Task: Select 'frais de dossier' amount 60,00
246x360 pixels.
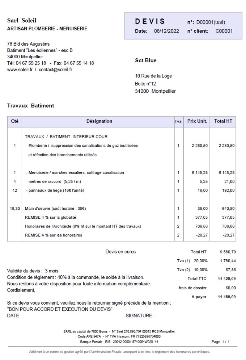Action: coord(231,288)
